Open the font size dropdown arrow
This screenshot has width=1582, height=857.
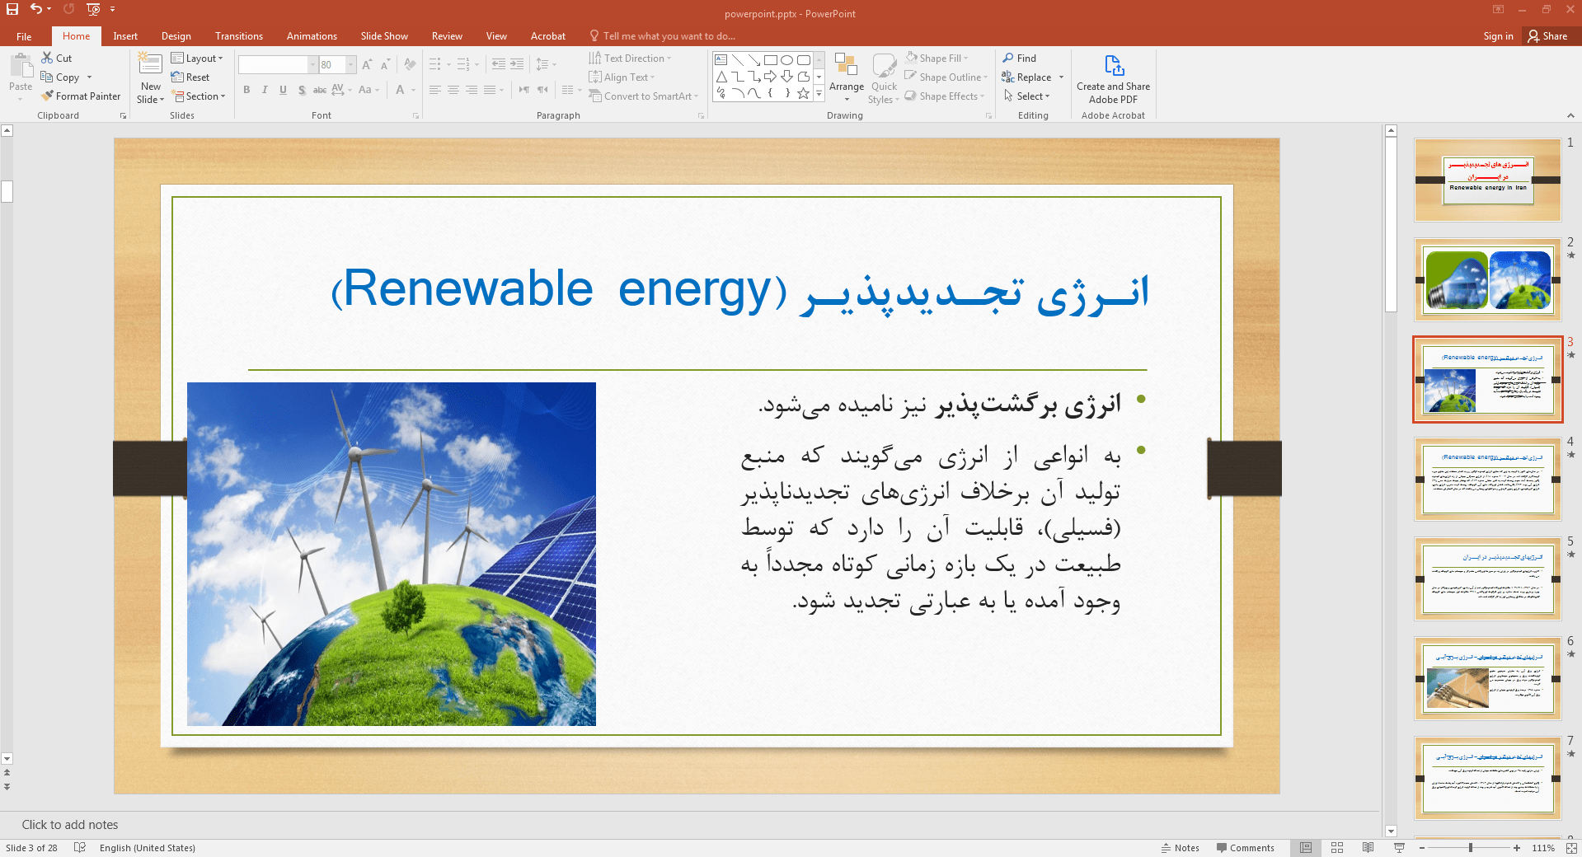[x=351, y=65]
